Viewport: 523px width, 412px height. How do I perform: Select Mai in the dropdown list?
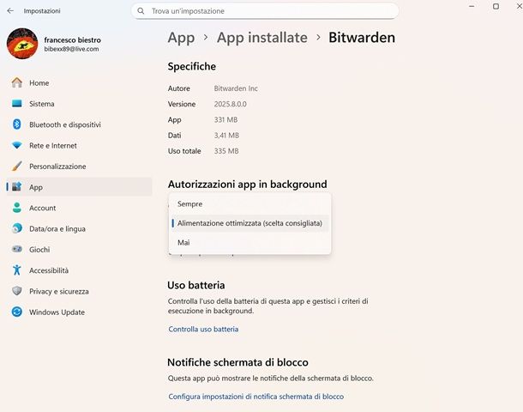click(183, 243)
